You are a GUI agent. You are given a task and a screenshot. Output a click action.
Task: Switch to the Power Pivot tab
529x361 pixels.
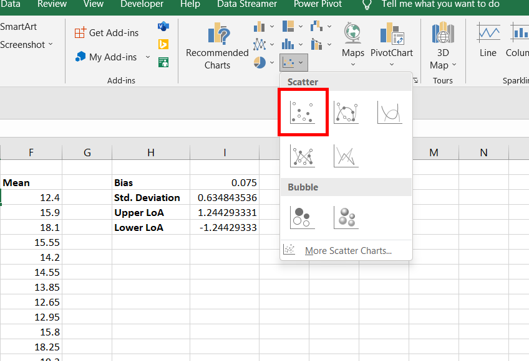[x=318, y=4]
